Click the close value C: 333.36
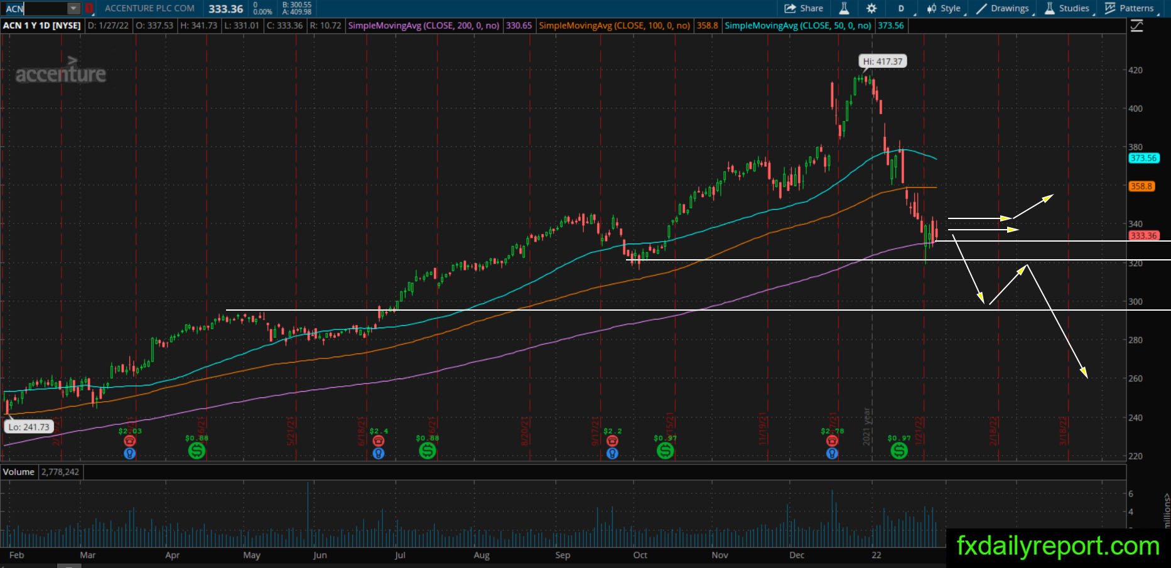Image resolution: width=1171 pixels, height=568 pixels. tap(284, 26)
